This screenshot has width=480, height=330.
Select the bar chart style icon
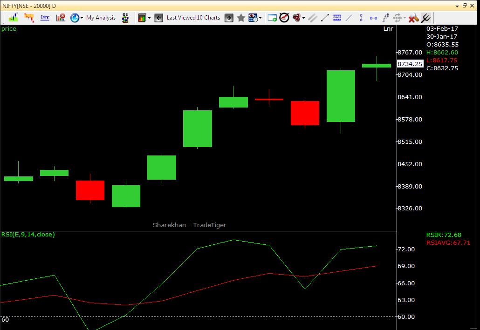pos(13,17)
